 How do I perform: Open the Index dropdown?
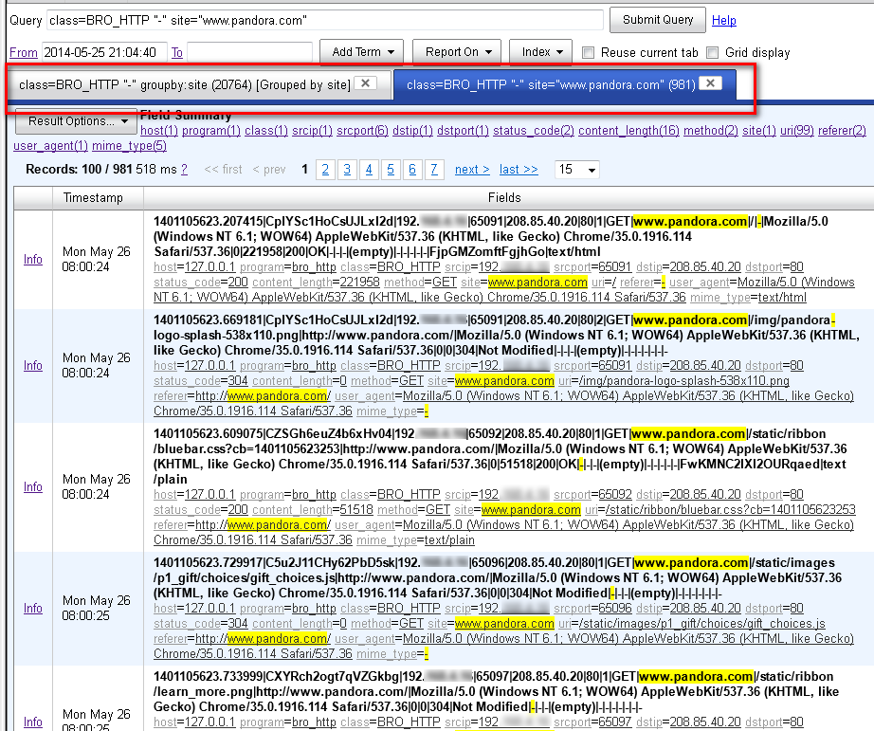(x=540, y=52)
